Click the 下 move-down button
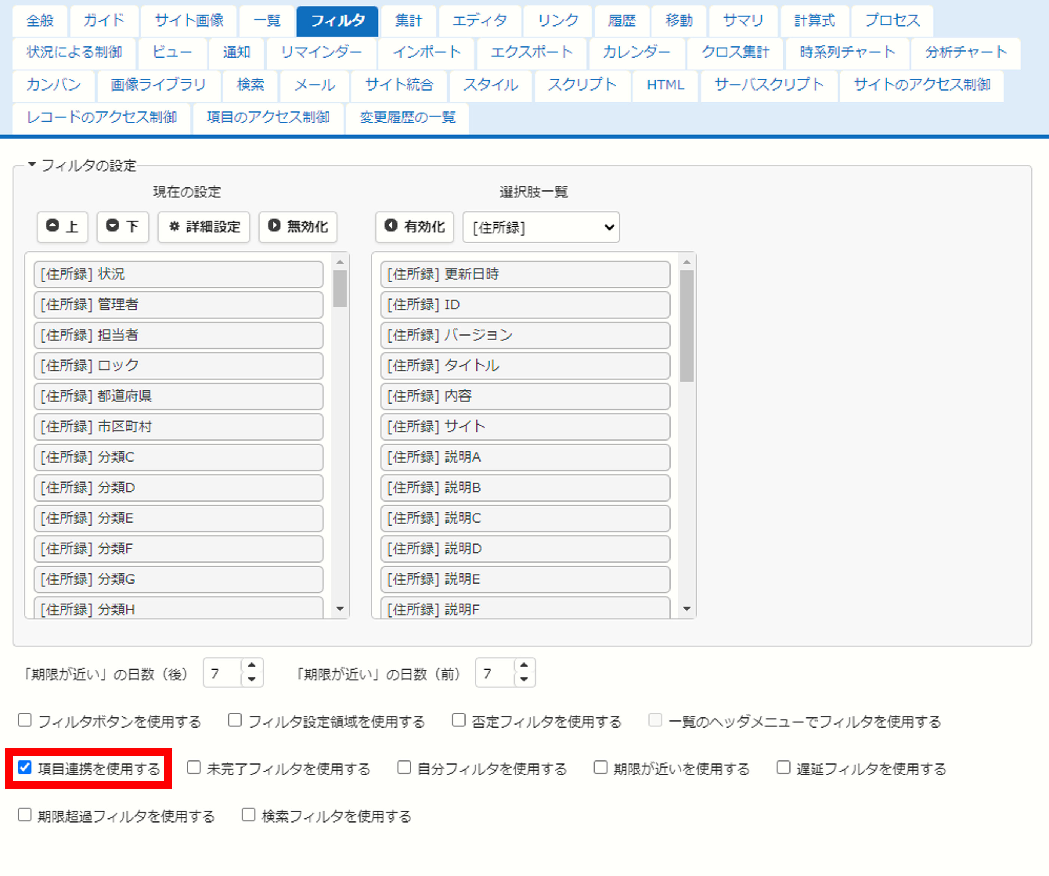Screen dimensions: 1049x876 [x=123, y=227]
